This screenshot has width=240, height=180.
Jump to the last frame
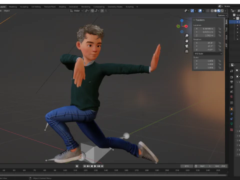102,166
